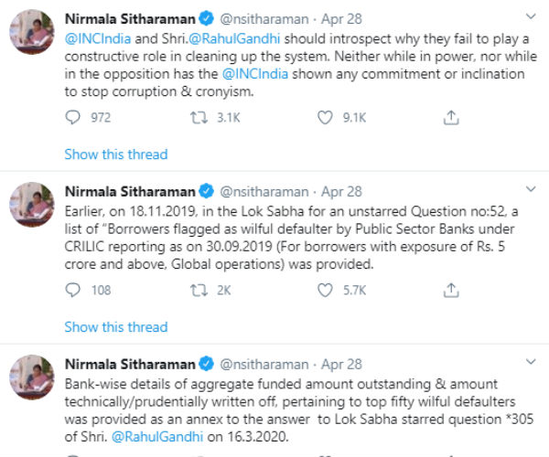Screen dimensions: 549x457
Task: Like the tweet with 9.1K likes
Action: click(325, 118)
